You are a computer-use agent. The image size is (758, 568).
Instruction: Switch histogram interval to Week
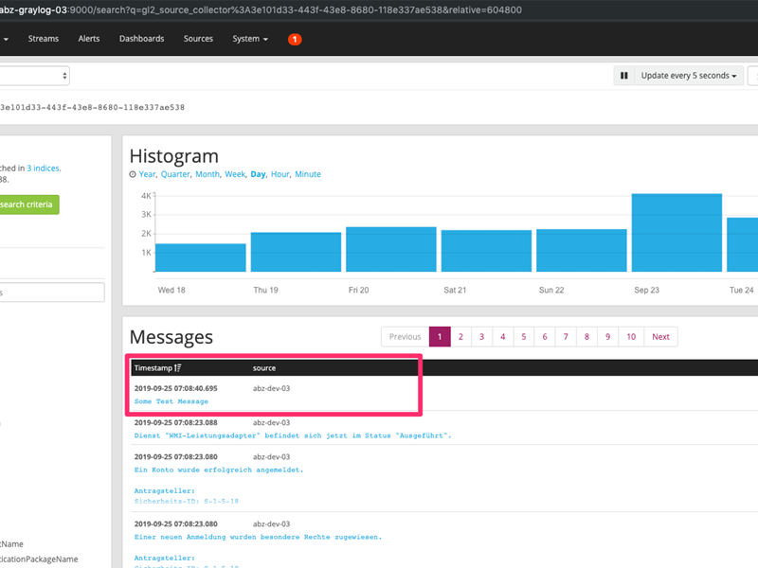pyautogui.click(x=234, y=174)
